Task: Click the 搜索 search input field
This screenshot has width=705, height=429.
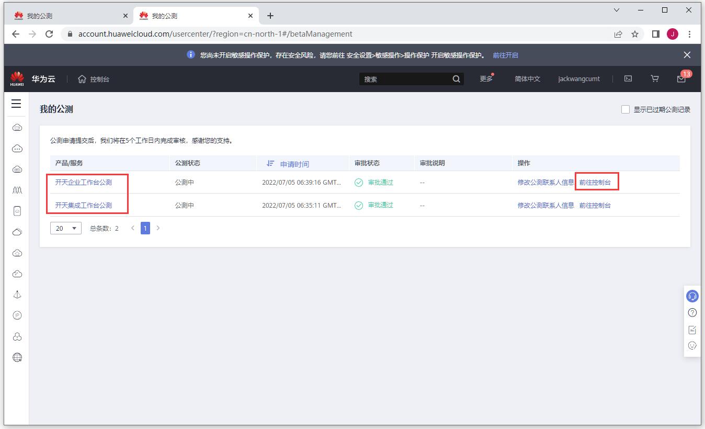Action: point(405,79)
